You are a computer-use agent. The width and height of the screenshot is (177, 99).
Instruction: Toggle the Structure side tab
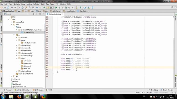click(1, 30)
